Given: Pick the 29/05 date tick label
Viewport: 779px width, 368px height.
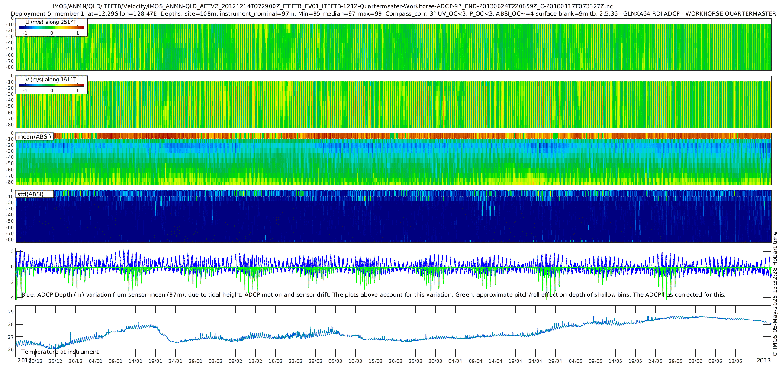Looking at the screenshot, I should click(676, 361).
